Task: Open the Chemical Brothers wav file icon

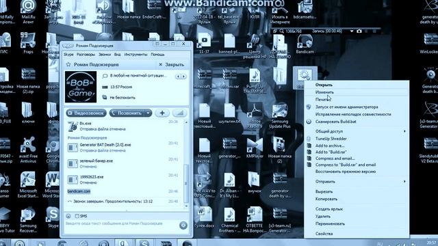Action: (229, 220)
